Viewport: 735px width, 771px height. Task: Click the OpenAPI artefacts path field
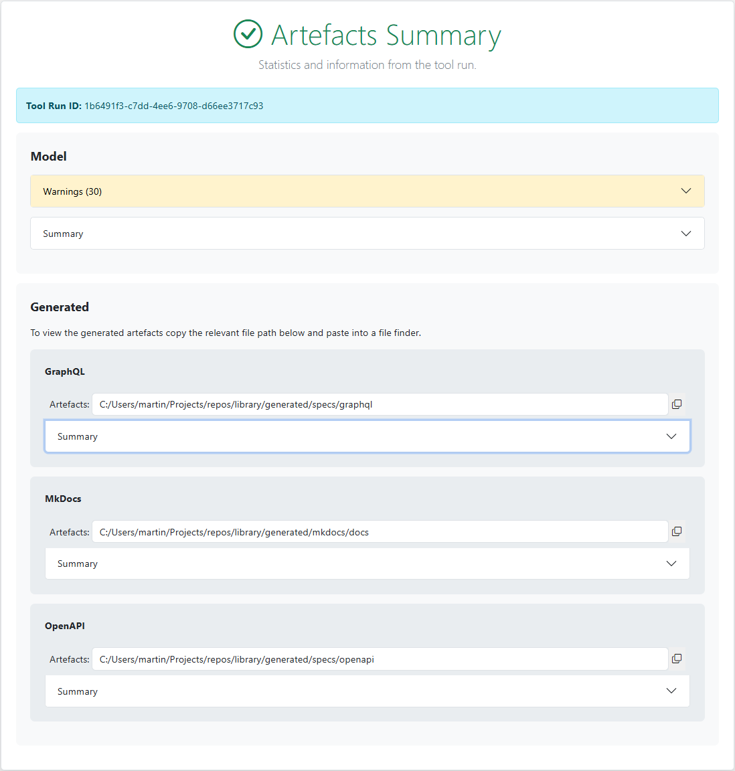[x=380, y=659]
